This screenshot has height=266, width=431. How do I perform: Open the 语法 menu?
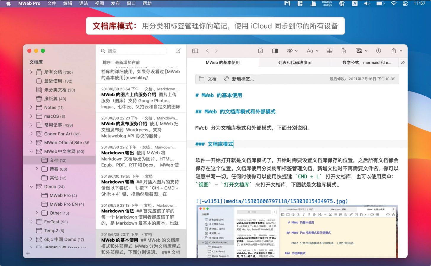click(83, 4)
